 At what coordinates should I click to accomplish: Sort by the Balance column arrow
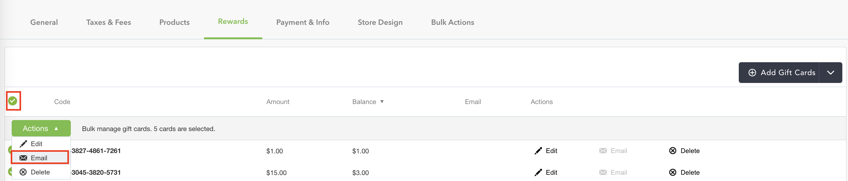(x=382, y=102)
